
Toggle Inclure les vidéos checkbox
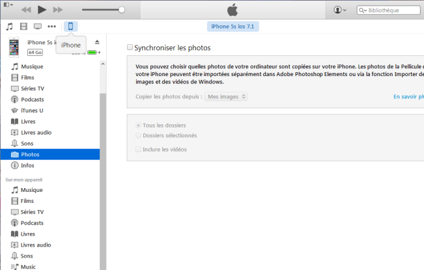pos(138,149)
